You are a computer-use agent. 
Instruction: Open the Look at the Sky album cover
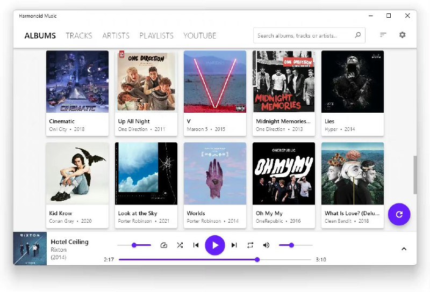[146, 173]
